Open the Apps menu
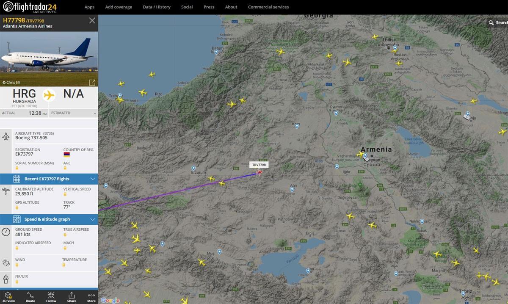The width and height of the screenshot is (508, 304). click(x=89, y=7)
